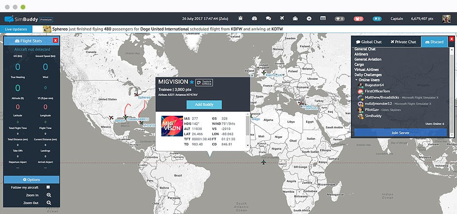Open the dashboard gauge icon
The image size is (457, 214).
coord(254,19)
